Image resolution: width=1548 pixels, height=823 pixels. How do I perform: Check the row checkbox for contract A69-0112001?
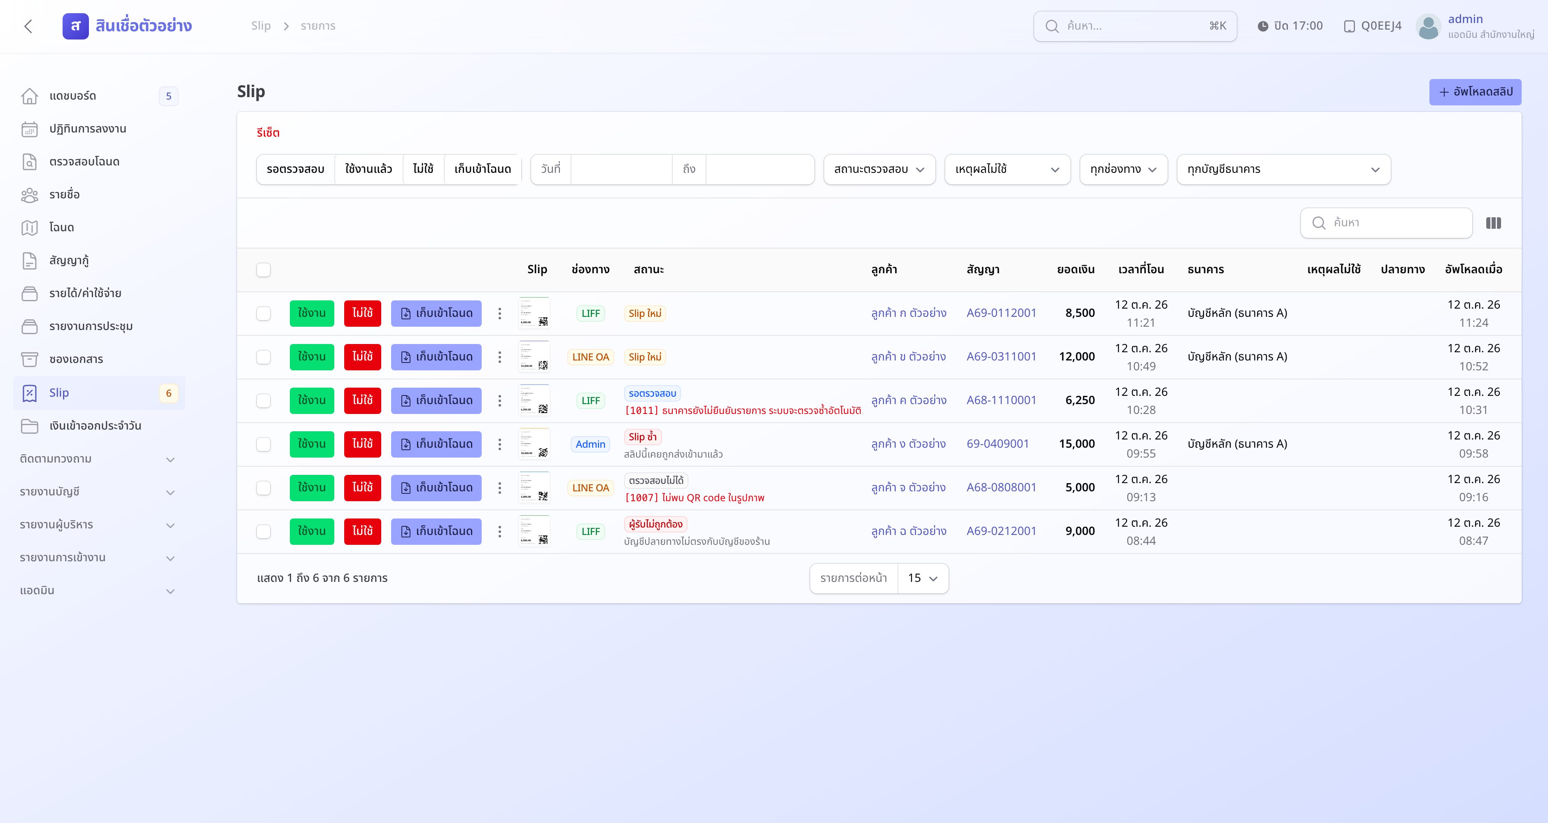(263, 313)
